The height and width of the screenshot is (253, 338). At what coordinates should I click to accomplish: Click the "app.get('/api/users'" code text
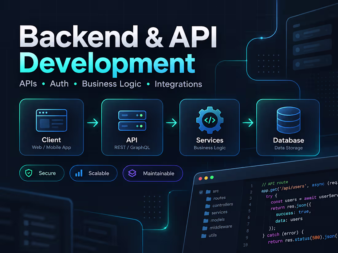(284, 188)
